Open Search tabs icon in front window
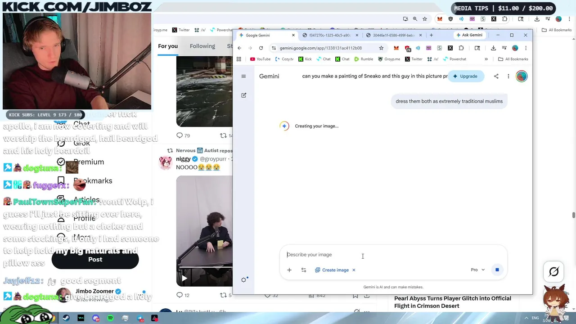Image resolution: width=576 pixels, height=324 pixels. [477, 48]
